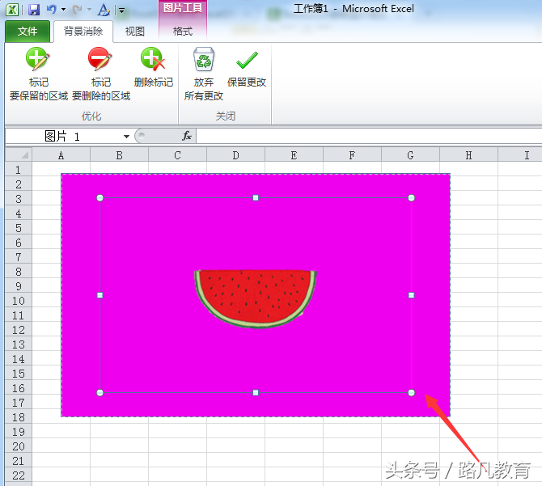Click the Excel application icon in title bar

pyautogui.click(x=12, y=10)
